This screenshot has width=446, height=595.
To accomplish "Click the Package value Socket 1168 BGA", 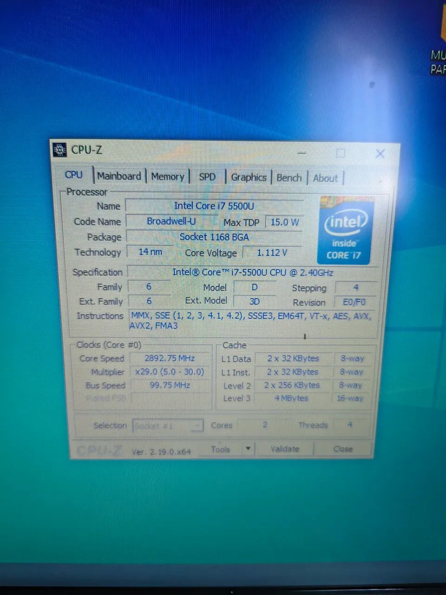I will coord(215,237).
